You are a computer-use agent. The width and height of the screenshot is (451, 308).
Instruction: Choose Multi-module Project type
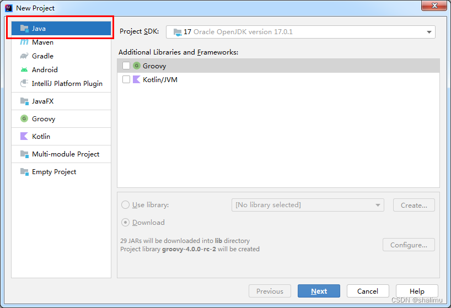click(x=61, y=154)
